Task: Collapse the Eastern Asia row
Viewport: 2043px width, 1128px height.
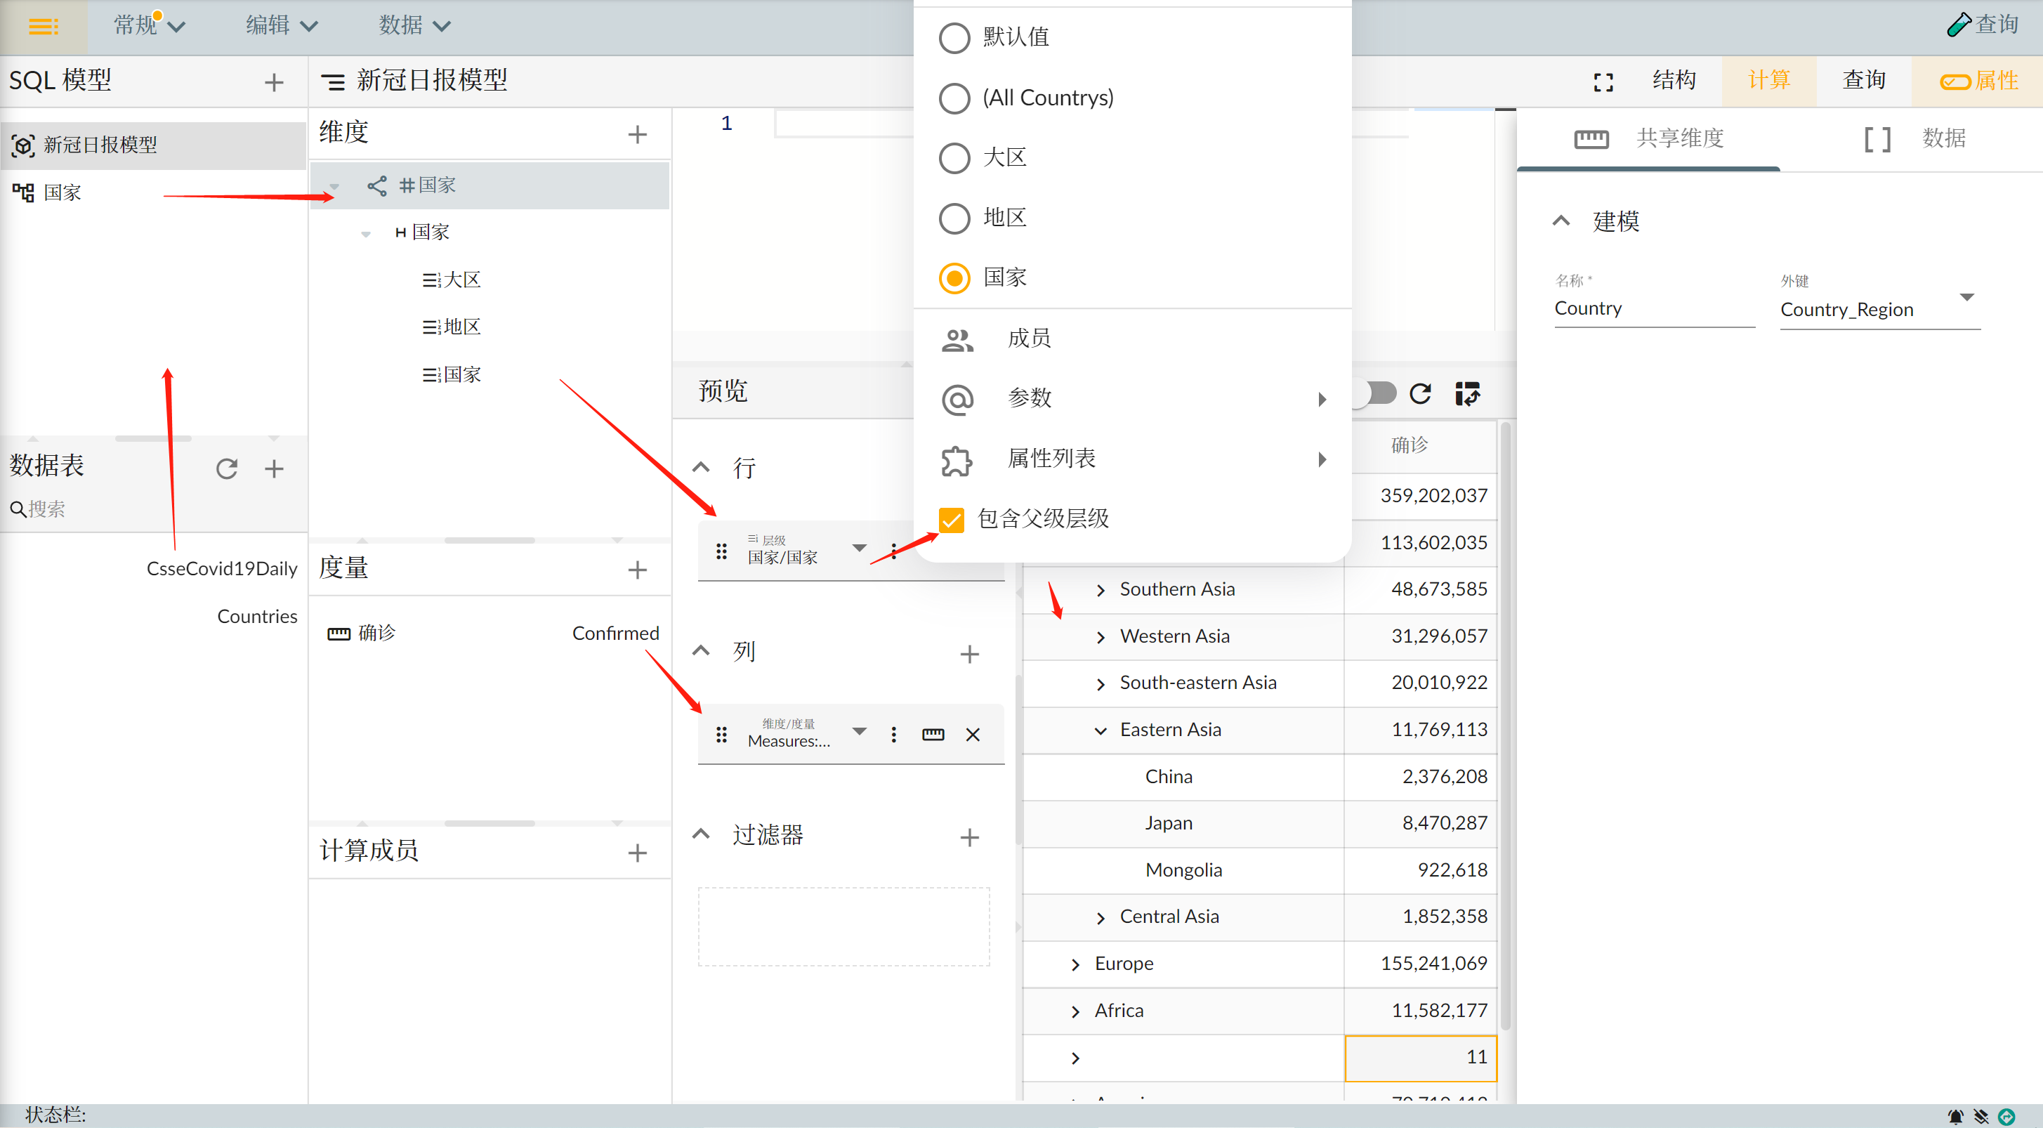Action: (1100, 730)
